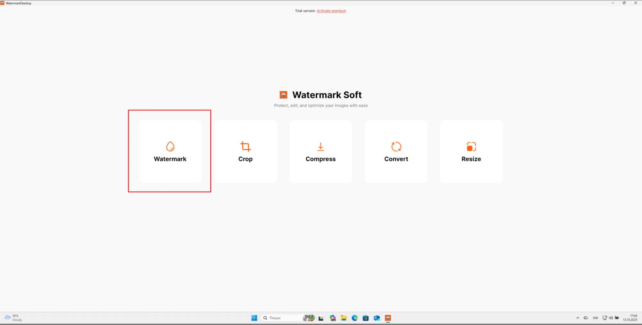Launch the Convert tool
The image size is (642, 325).
[396, 152]
